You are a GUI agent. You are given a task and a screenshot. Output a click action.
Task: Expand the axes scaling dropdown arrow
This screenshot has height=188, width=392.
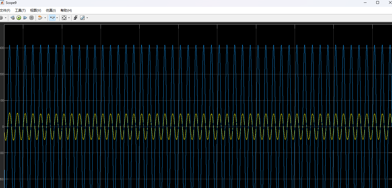pos(69,18)
